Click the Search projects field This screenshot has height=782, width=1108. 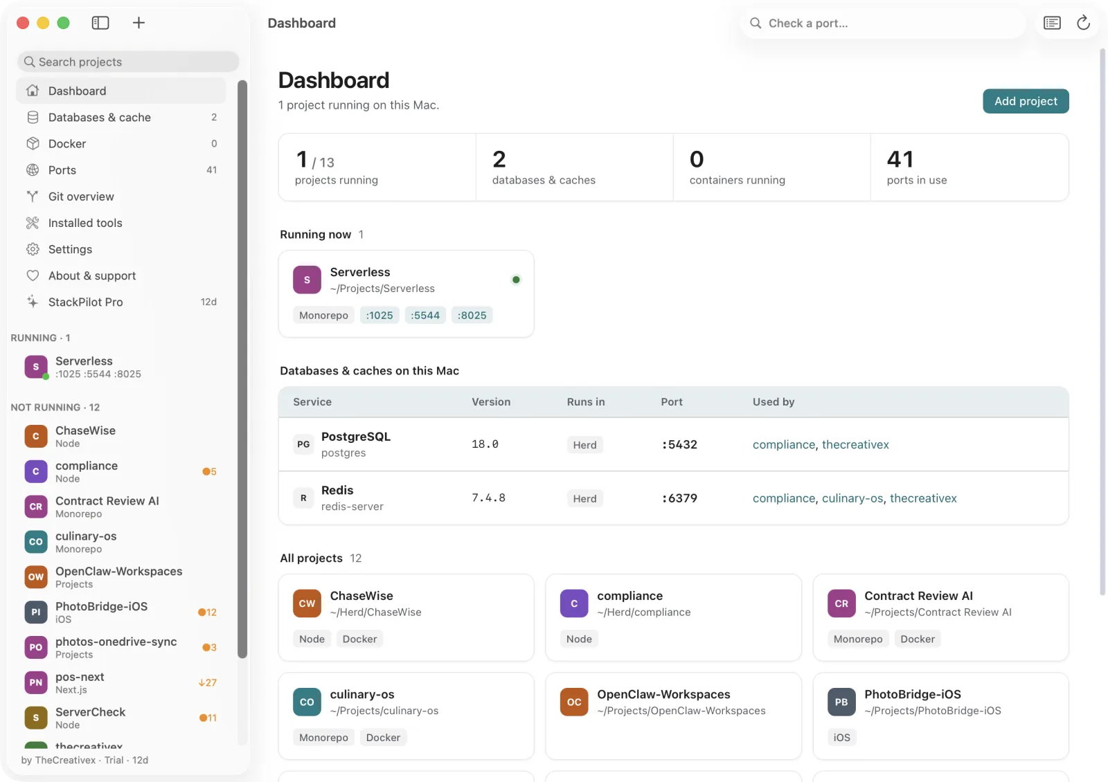[128, 62]
